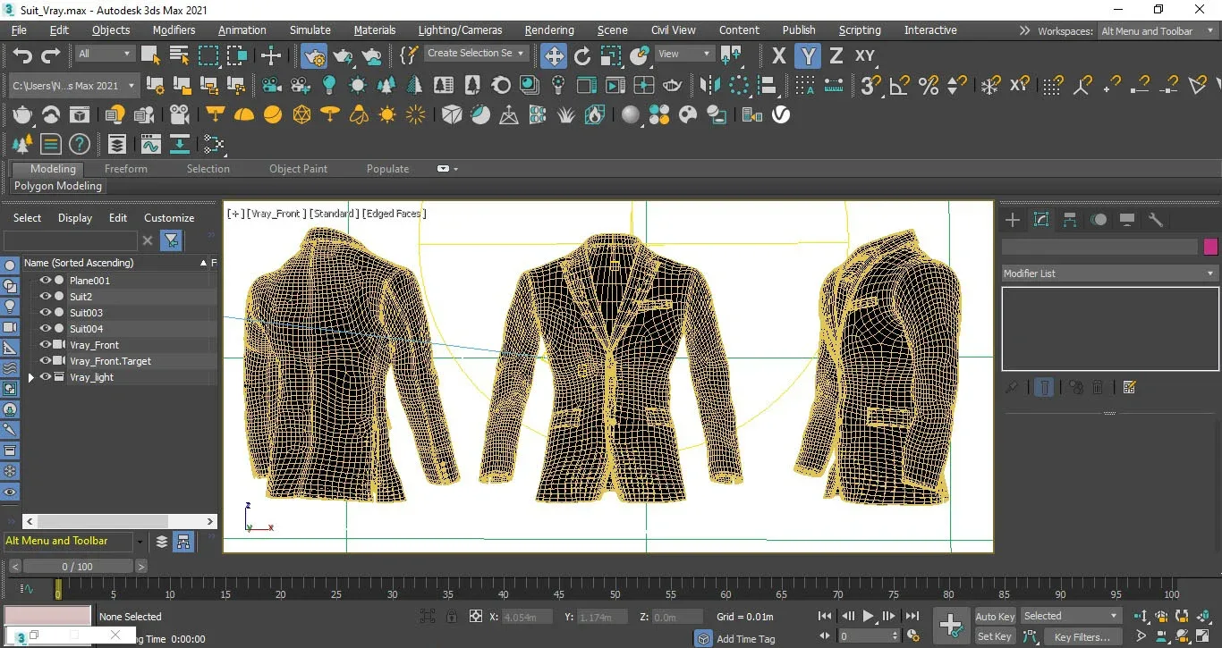Play the animation
Viewport: 1222px width, 648px height.
(868, 616)
